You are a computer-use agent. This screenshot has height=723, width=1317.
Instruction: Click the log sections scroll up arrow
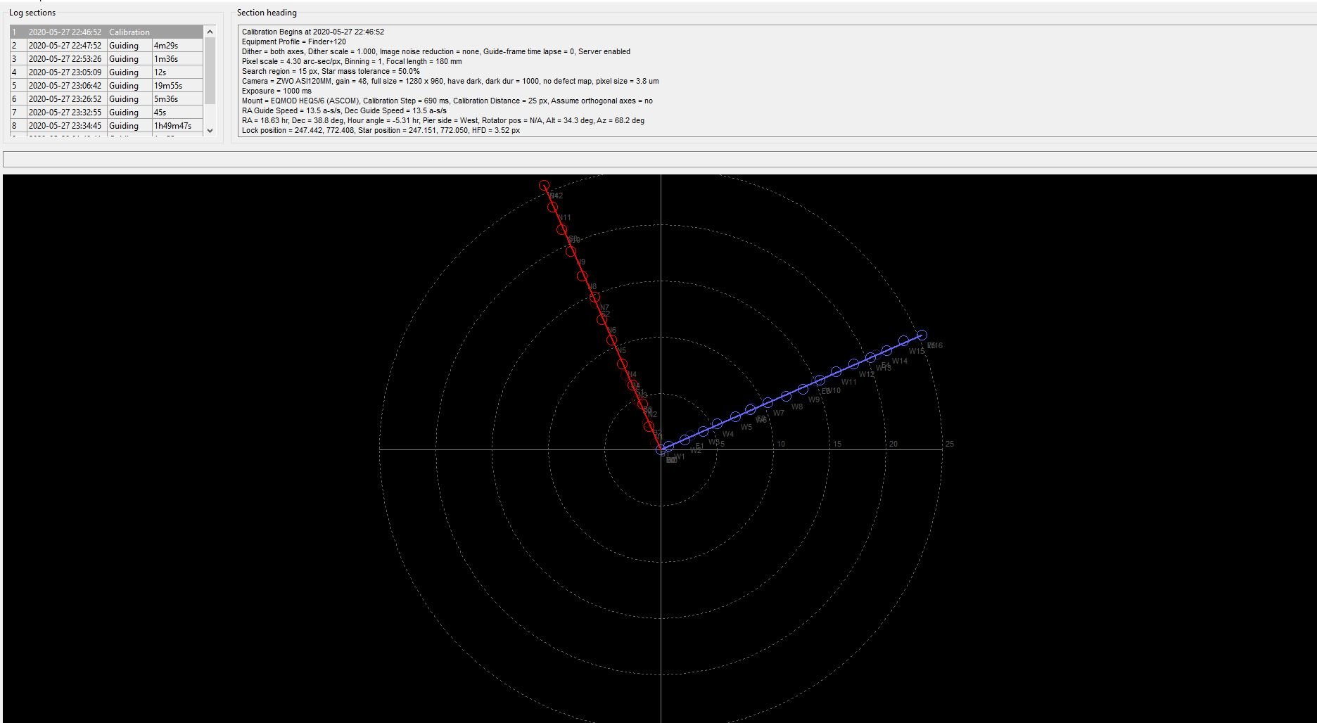point(210,32)
